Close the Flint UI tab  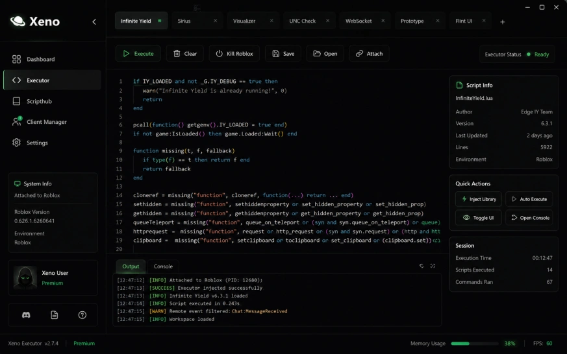pos(484,21)
